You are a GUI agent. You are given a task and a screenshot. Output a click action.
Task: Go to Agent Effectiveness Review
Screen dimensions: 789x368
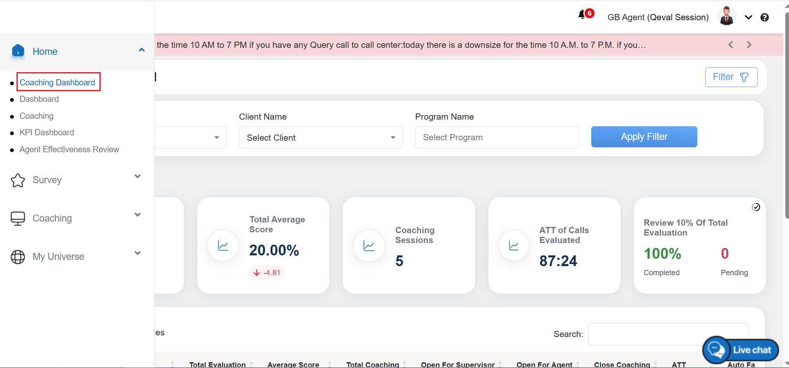tap(69, 149)
